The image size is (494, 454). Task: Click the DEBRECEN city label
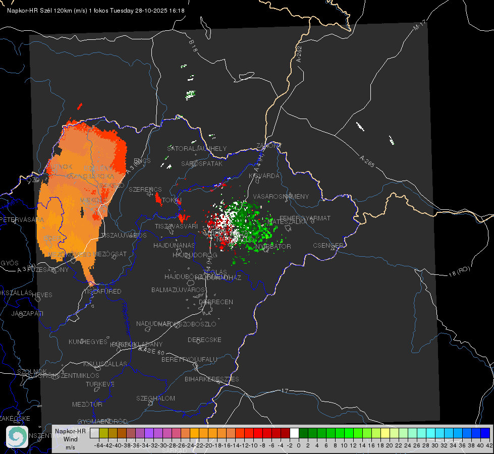216,302
